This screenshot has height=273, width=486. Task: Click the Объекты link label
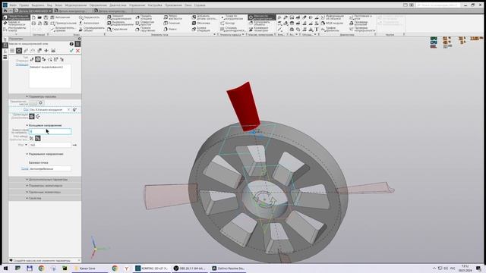pyautogui.click(x=22, y=64)
